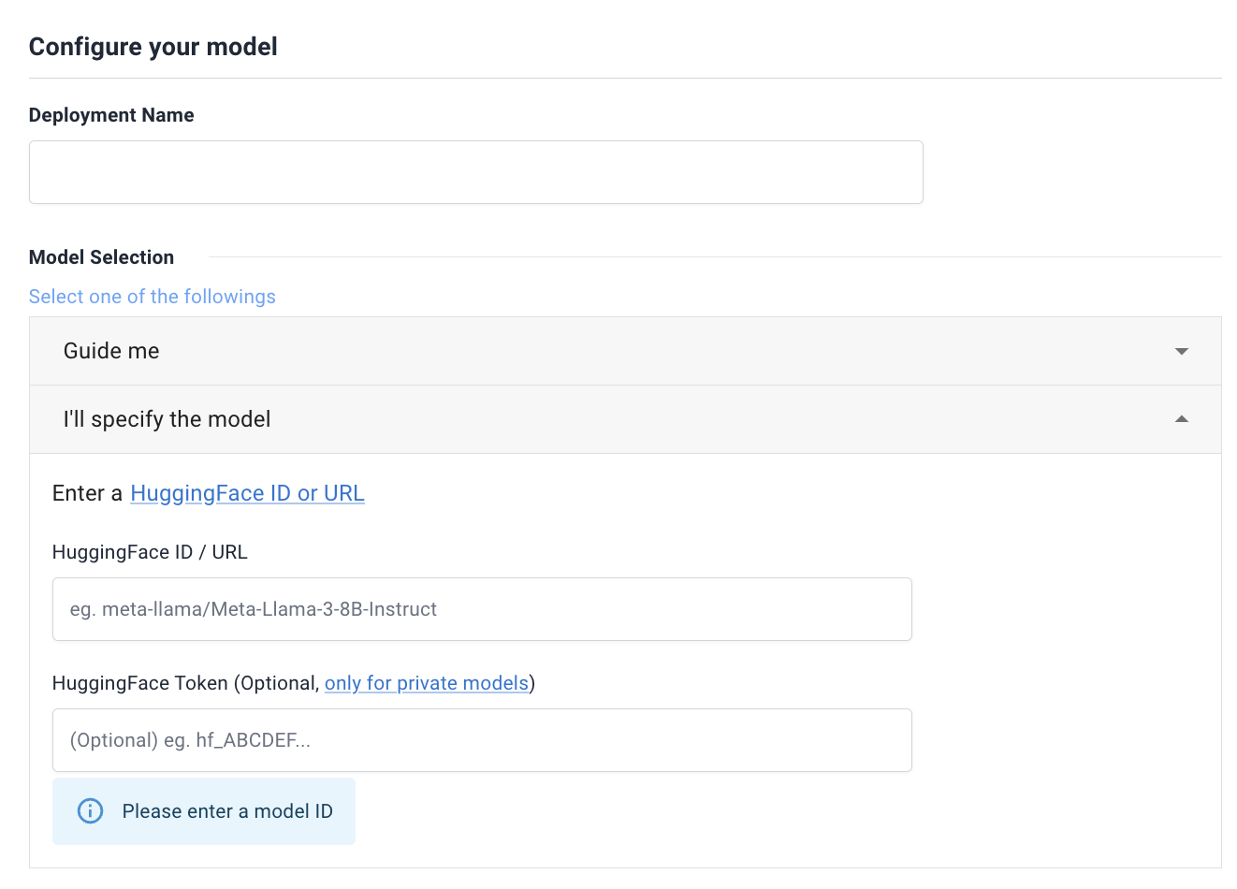1237x889 pixels.
Task: Click into the HuggingFace Token field
Action: pyautogui.click(x=482, y=740)
